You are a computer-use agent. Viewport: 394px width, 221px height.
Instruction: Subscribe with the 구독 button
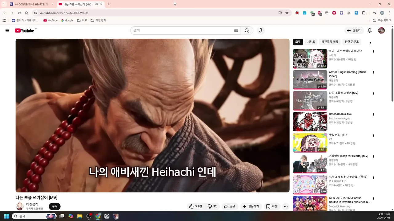coord(54,206)
